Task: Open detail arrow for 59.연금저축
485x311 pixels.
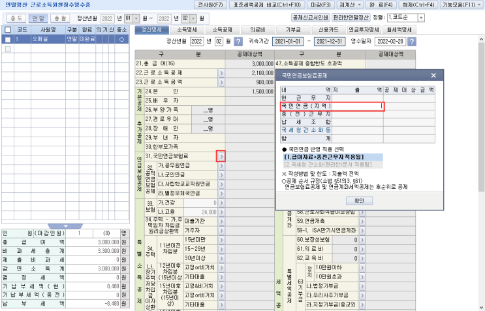Action: [362, 221]
